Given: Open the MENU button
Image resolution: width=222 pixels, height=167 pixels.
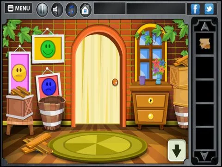Looking at the screenshot, I should 18,8.
